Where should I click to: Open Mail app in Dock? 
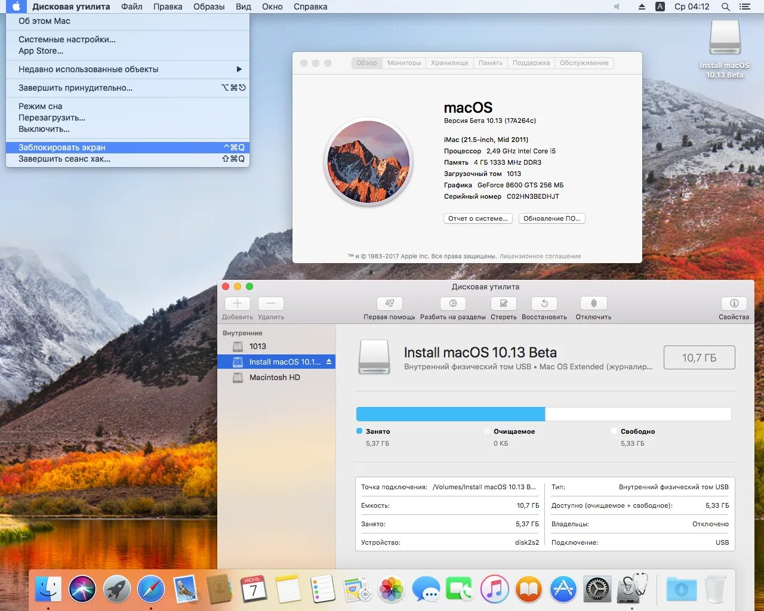tap(186, 590)
